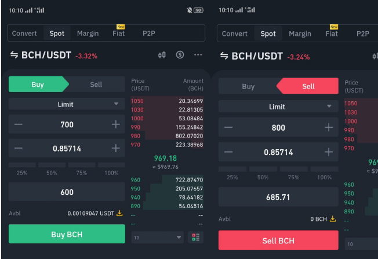Viewport: 378px width, 259px height.
Task: Select Buy toggle on right screen
Action: point(248,86)
